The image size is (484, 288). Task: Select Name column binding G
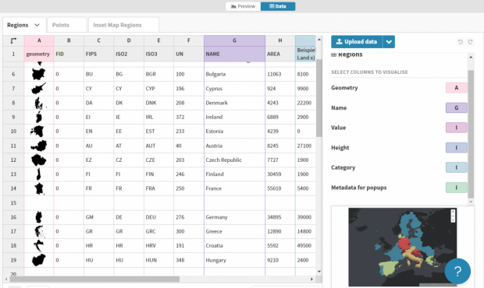[456, 107]
